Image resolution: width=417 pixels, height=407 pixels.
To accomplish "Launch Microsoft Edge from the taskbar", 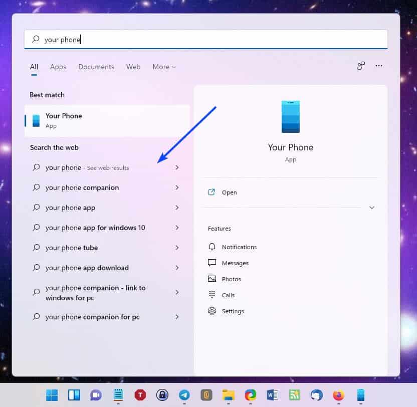I will [x=251, y=395].
